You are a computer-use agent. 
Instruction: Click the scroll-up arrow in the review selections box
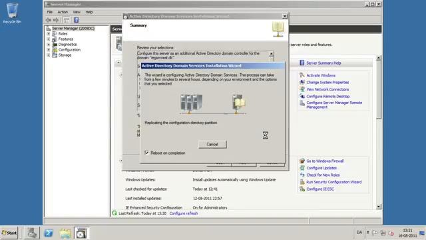tap(271, 54)
